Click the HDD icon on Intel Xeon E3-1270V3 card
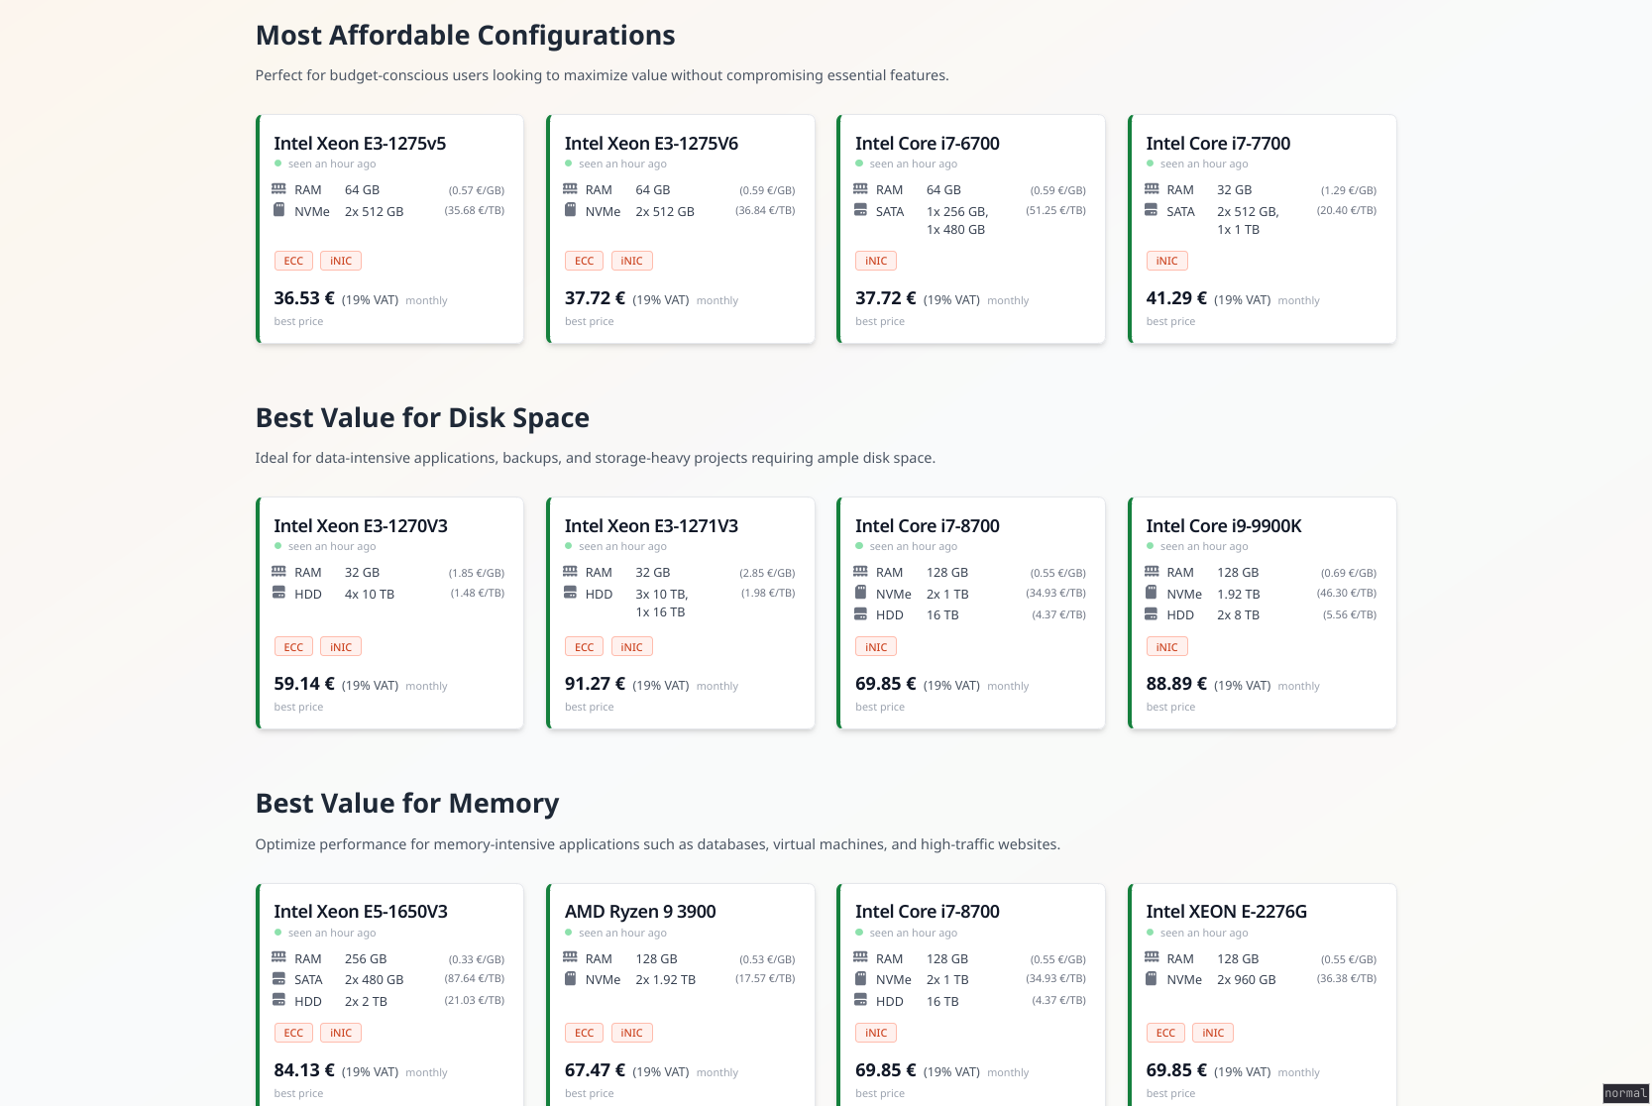The height and width of the screenshot is (1106, 1652). (277, 593)
